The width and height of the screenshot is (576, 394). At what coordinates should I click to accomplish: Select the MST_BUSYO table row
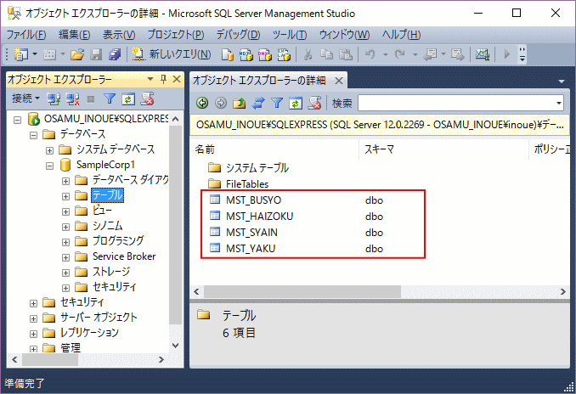pyautogui.click(x=296, y=200)
